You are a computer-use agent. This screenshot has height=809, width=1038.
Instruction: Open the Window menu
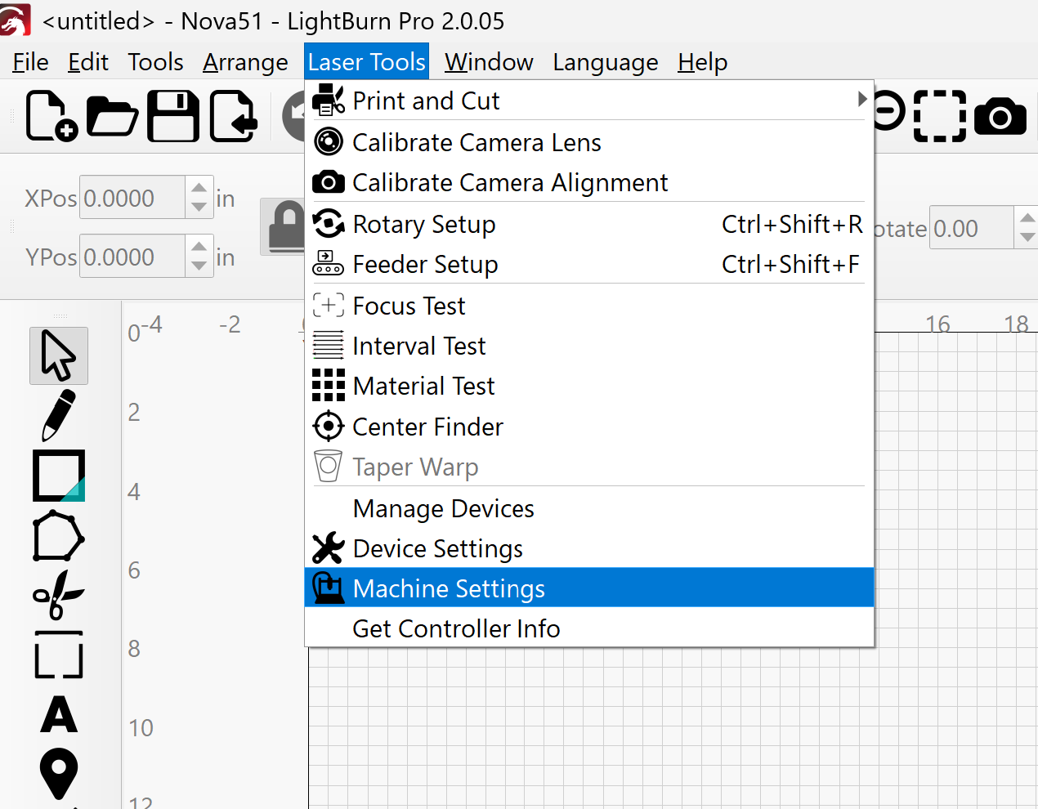[x=489, y=62]
